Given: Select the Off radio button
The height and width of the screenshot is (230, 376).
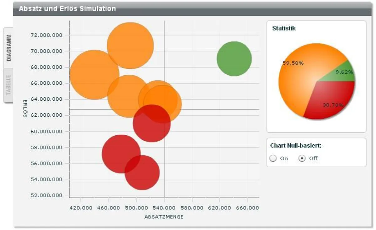Looking at the screenshot, I should 302,158.
